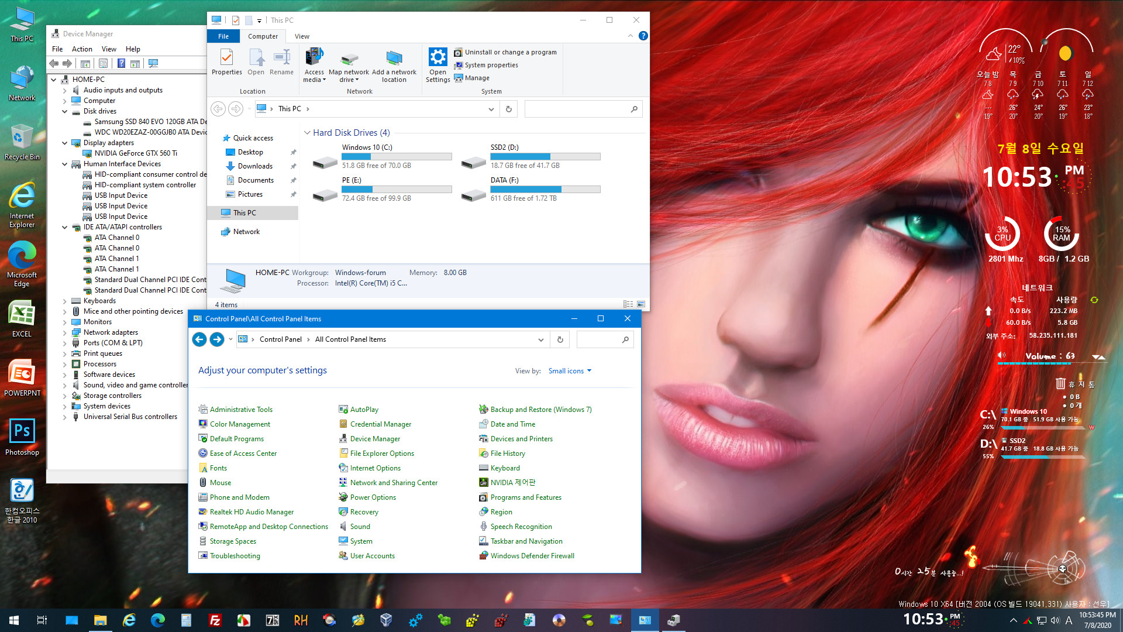Open Power Options link

click(373, 497)
